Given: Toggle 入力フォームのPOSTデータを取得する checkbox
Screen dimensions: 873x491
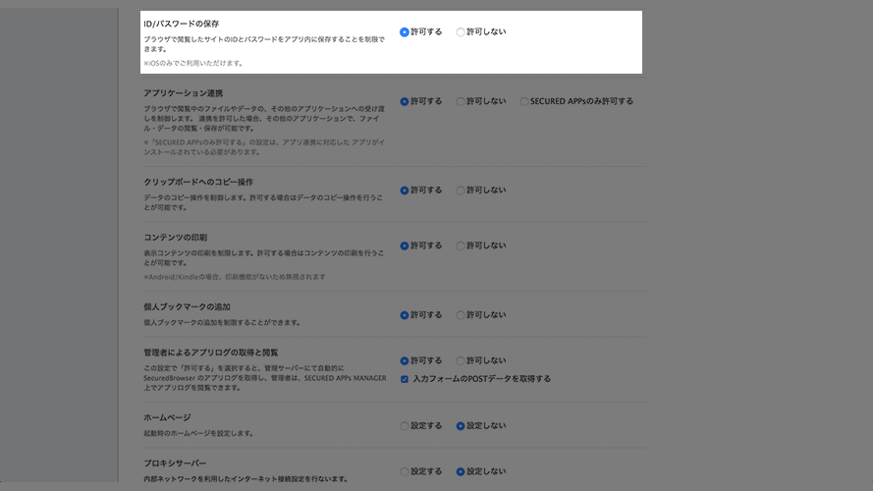Looking at the screenshot, I should (405, 379).
